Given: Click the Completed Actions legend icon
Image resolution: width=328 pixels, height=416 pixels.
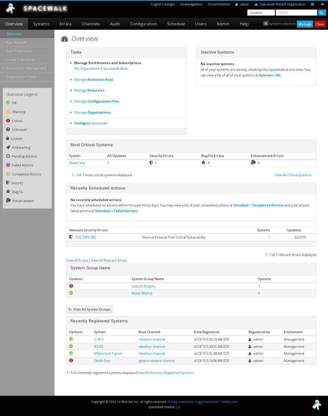Looking at the screenshot, I should pyautogui.click(x=8, y=174).
